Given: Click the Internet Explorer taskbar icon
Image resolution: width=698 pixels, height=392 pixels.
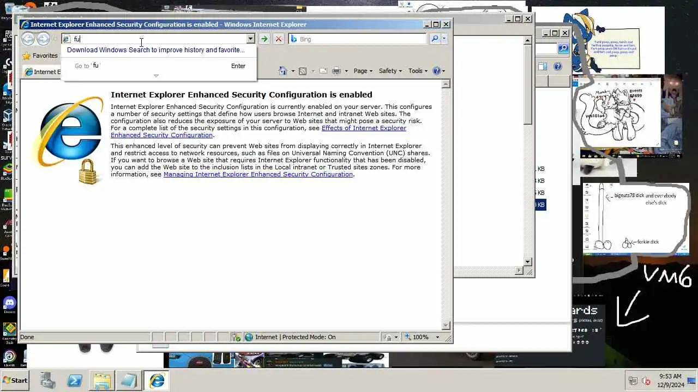Looking at the screenshot, I should 157,381.
